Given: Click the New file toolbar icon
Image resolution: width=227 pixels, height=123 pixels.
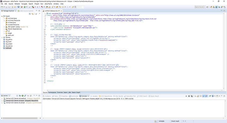Looking at the screenshot, I should point(2,7).
